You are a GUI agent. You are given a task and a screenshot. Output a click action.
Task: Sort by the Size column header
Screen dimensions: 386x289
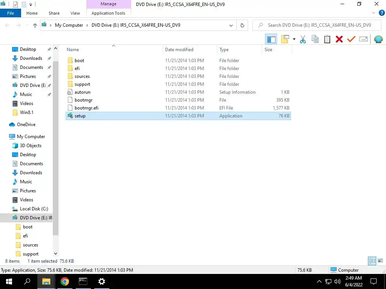268,50
